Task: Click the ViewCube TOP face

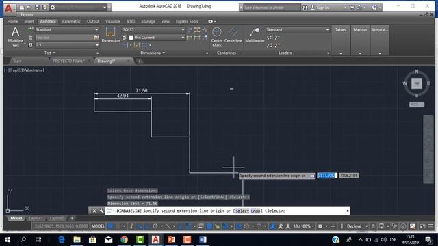Action: 417,83
